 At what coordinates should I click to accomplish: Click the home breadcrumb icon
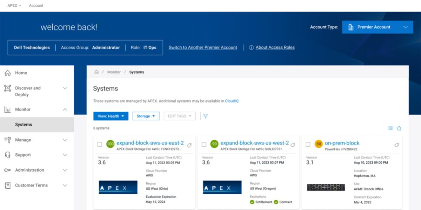coord(96,72)
